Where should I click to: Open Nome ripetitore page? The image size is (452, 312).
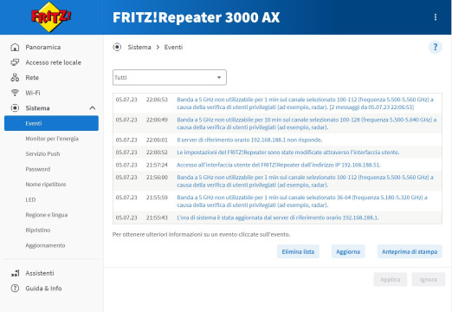46,185
